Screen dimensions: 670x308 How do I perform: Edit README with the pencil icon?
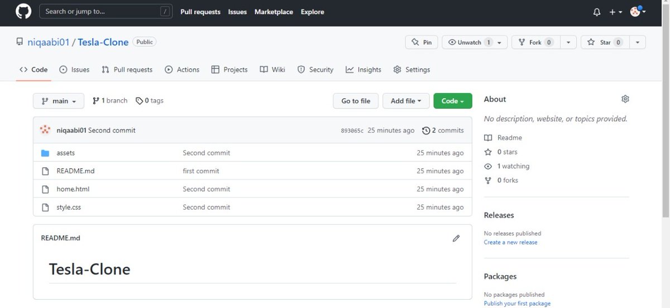[x=456, y=238]
